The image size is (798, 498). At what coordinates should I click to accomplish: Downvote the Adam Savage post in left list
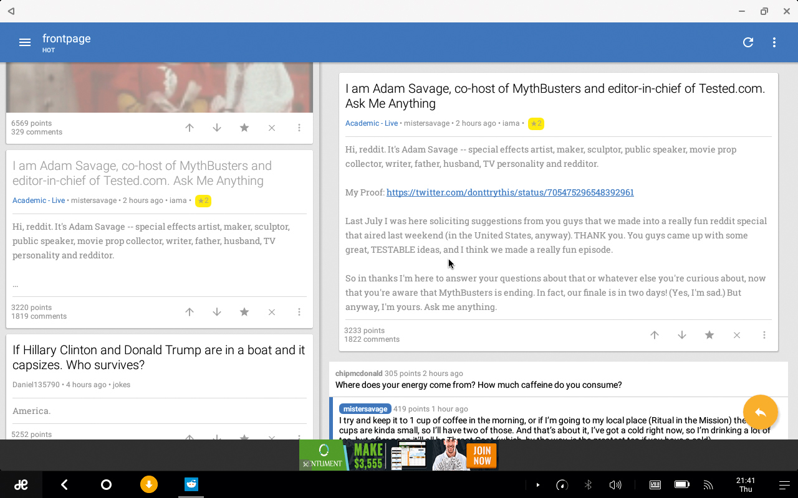[x=217, y=312]
